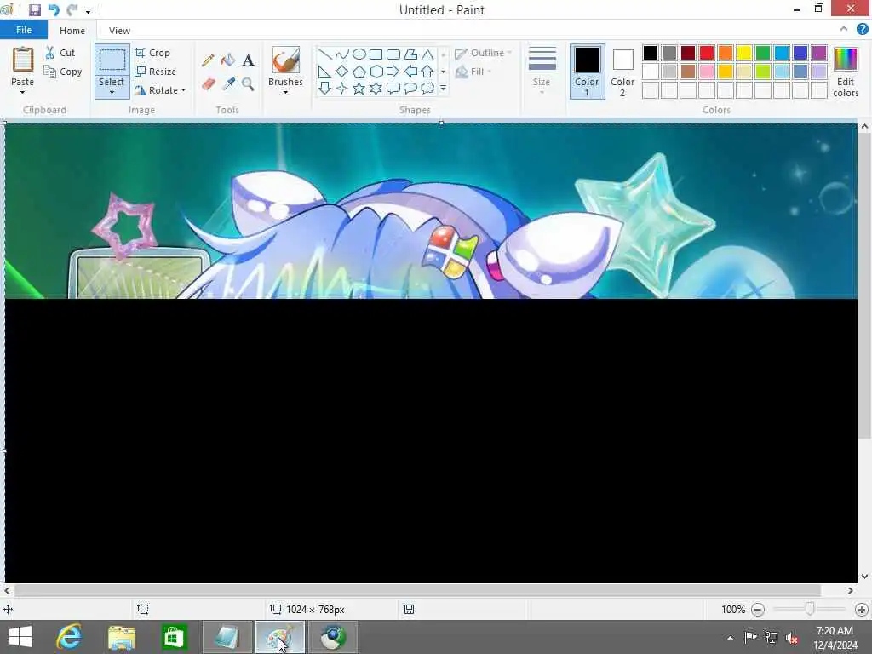Select the Eraser tool
This screenshot has width=872, height=654.
point(208,84)
